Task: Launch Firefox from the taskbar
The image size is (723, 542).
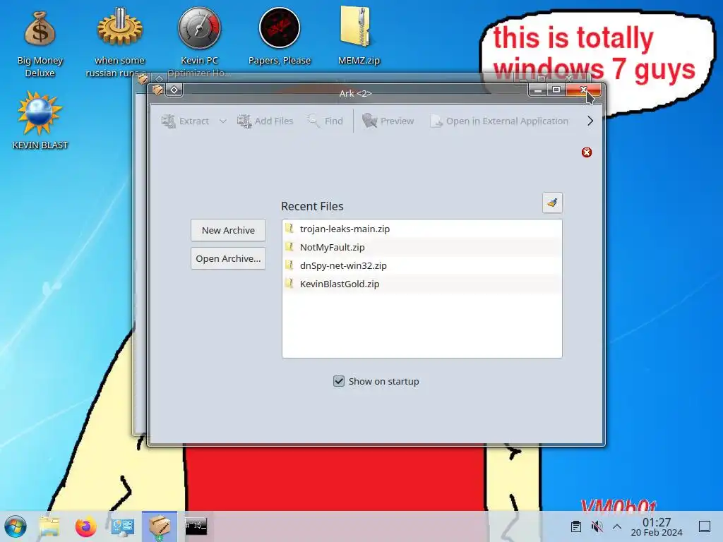Action: 85,526
